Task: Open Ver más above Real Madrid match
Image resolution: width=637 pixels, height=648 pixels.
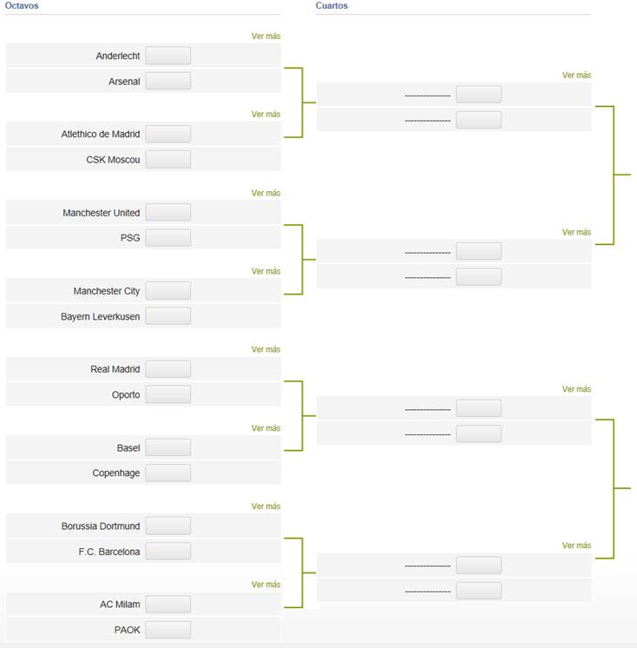Action: pos(266,349)
